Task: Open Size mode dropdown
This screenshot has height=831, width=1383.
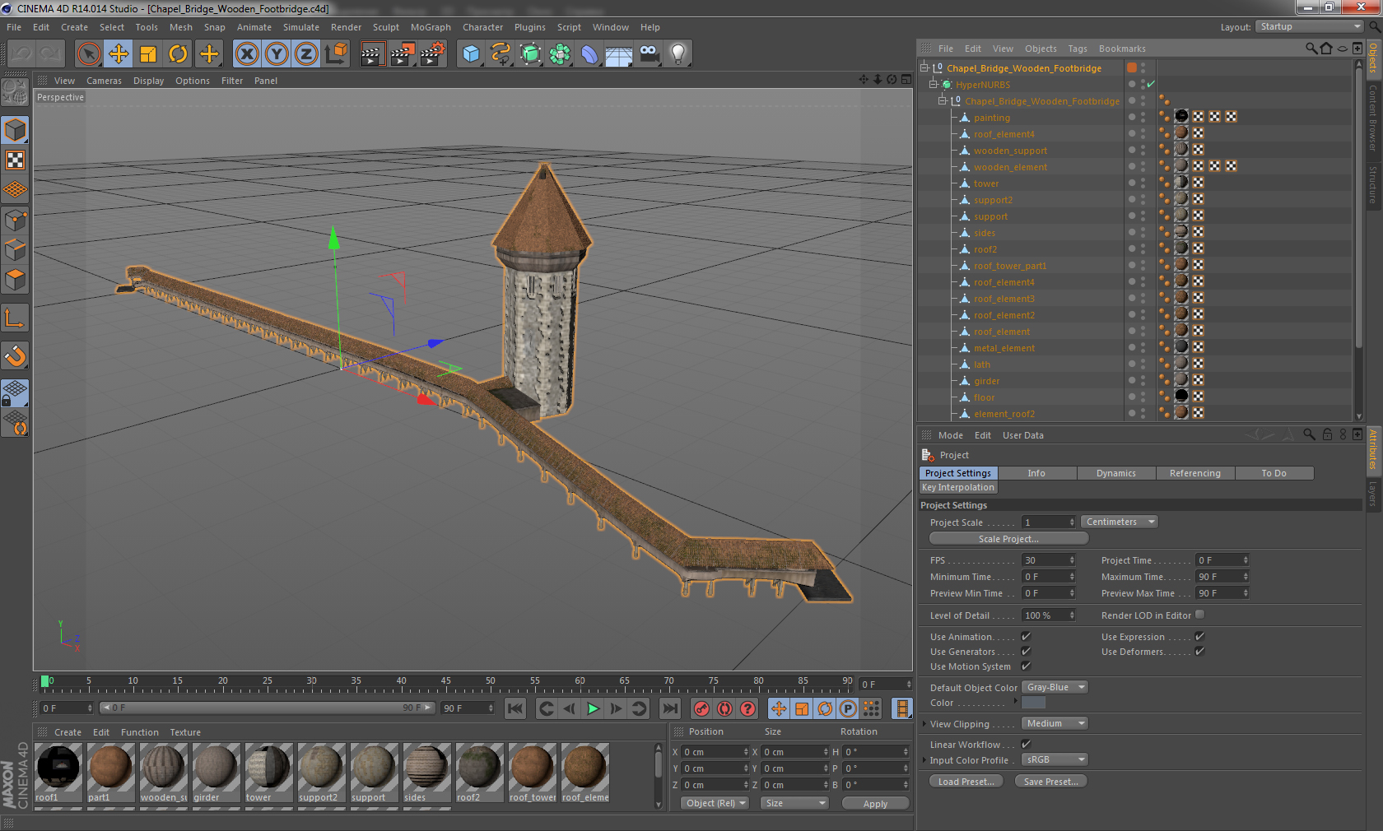Action: [794, 803]
